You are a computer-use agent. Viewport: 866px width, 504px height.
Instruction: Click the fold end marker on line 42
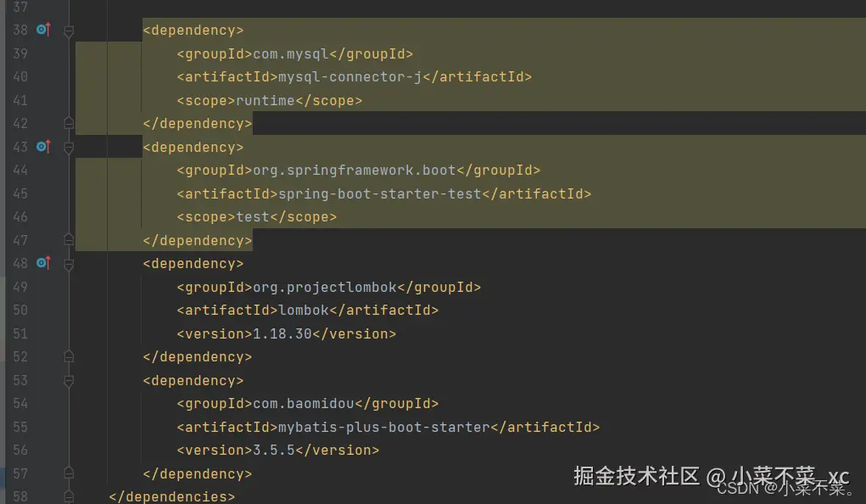tap(69, 124)
